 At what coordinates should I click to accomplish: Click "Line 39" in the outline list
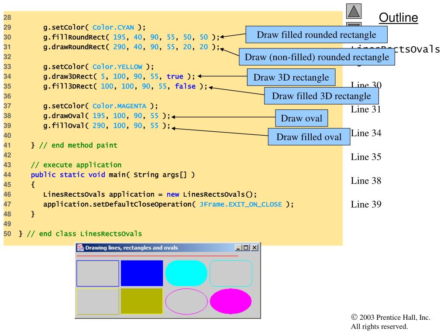[366, 204]
